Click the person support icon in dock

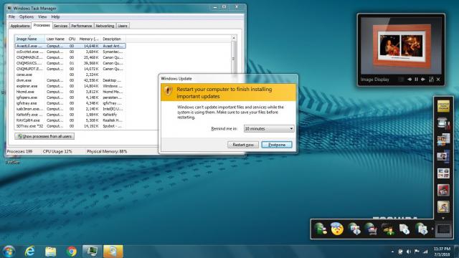[x=388, y=229]
